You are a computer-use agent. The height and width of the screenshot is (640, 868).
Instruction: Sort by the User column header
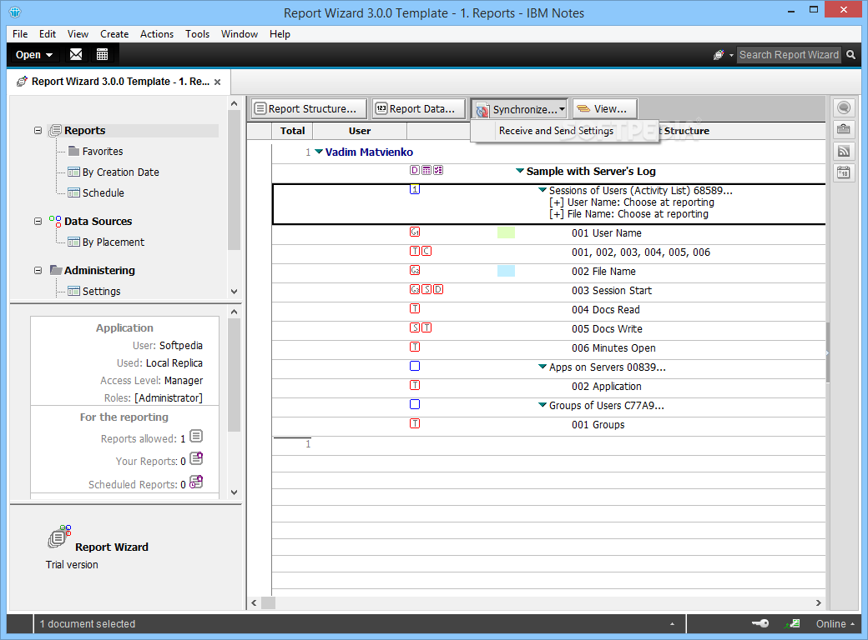pos(360,131)
